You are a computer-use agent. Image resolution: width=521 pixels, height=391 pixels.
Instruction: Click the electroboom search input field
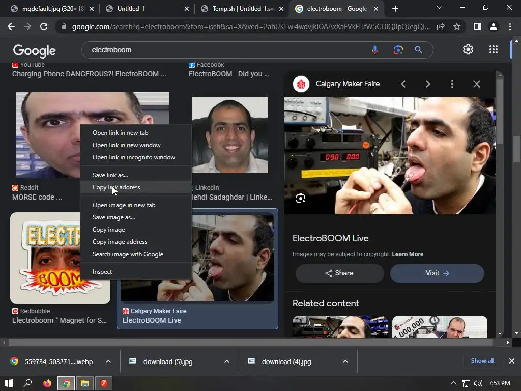click(226, 50)
